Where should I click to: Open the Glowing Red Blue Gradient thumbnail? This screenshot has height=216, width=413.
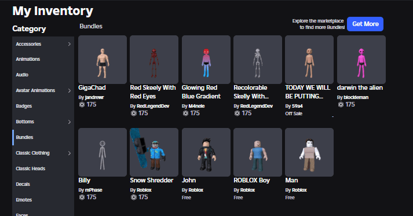(x=206, y=60)
